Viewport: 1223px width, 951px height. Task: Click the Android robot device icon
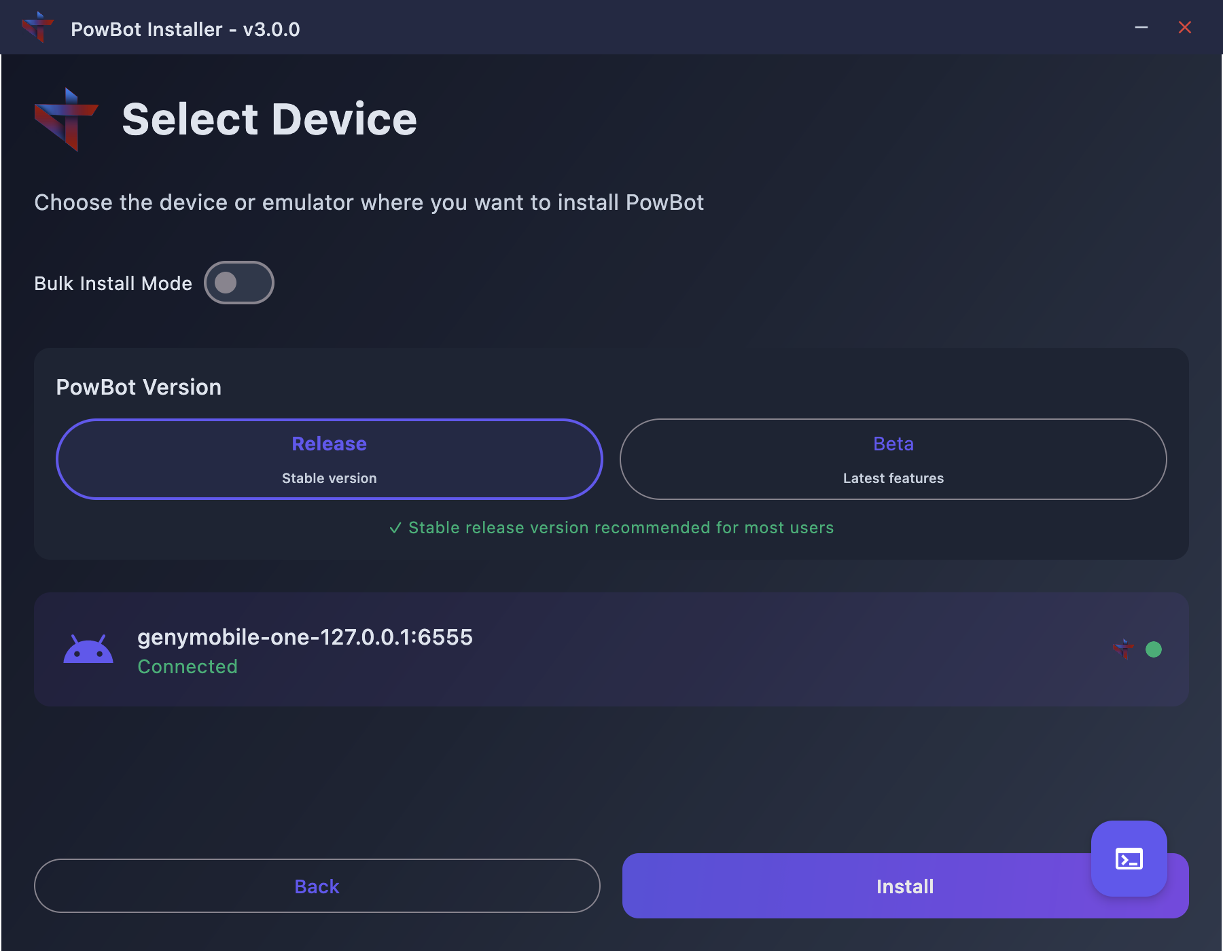[88, 650]
